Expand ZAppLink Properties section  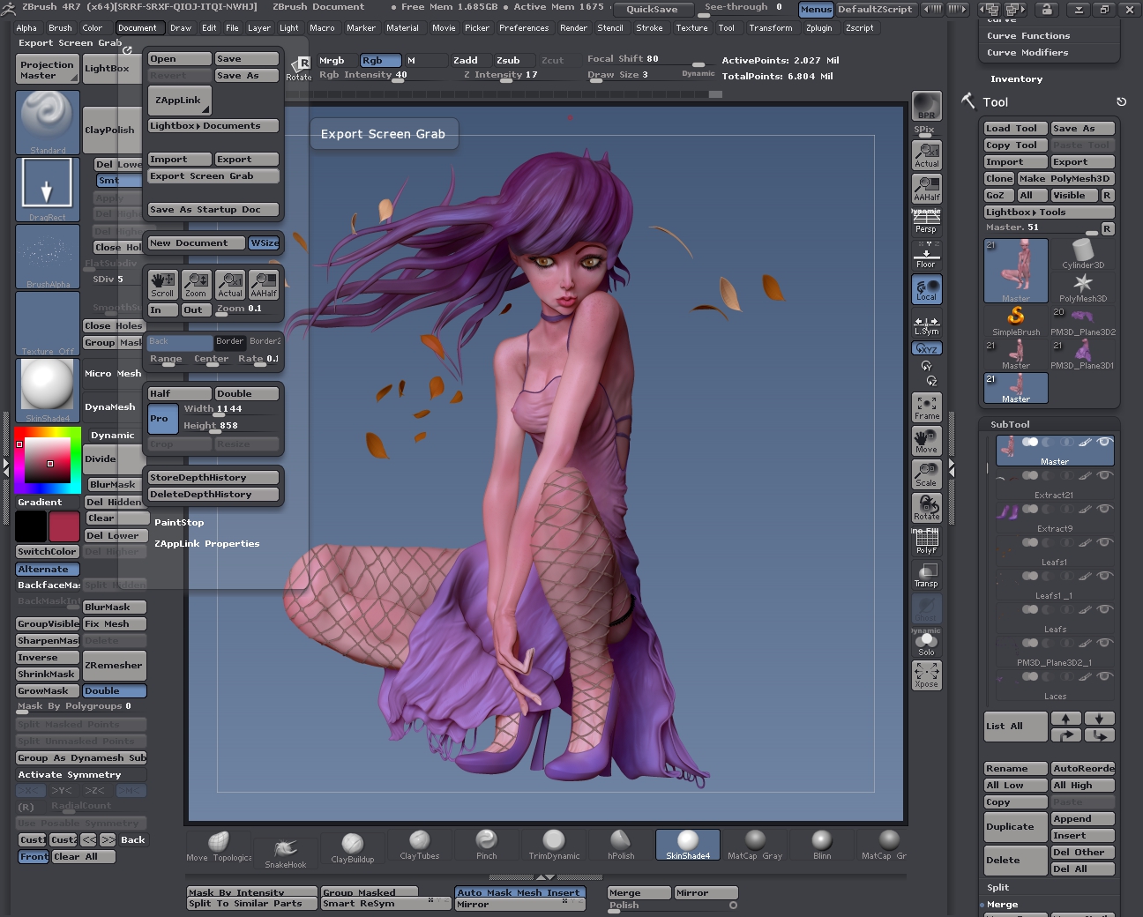[x=207, y=544]
